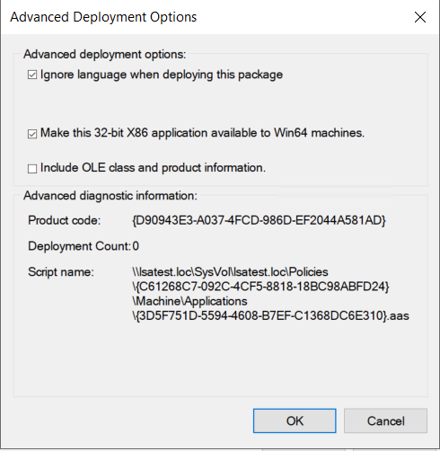This screenshot has width=440, height=451.
Task: Uncheck Make this 32-bit X86 application available box
Action: point(32,134)
